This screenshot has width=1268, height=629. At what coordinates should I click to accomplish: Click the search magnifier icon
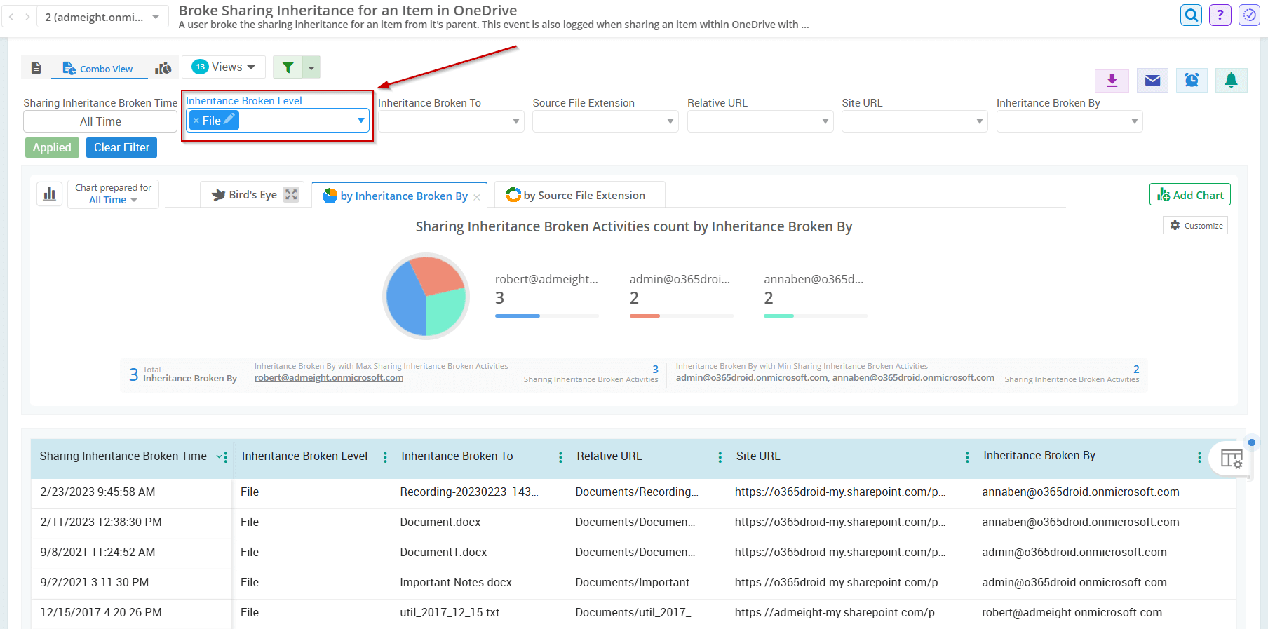1191,15
